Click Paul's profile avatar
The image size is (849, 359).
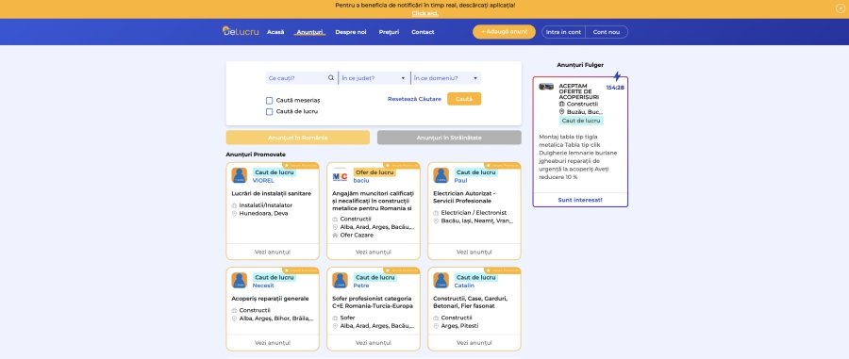pyautogui.click(x=441, y=175)
